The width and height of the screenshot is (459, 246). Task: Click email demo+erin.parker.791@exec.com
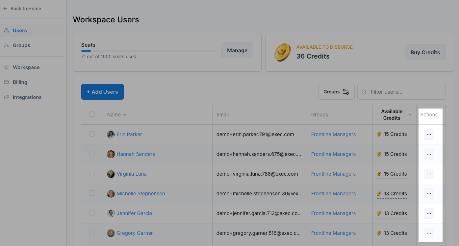[255, 135]
